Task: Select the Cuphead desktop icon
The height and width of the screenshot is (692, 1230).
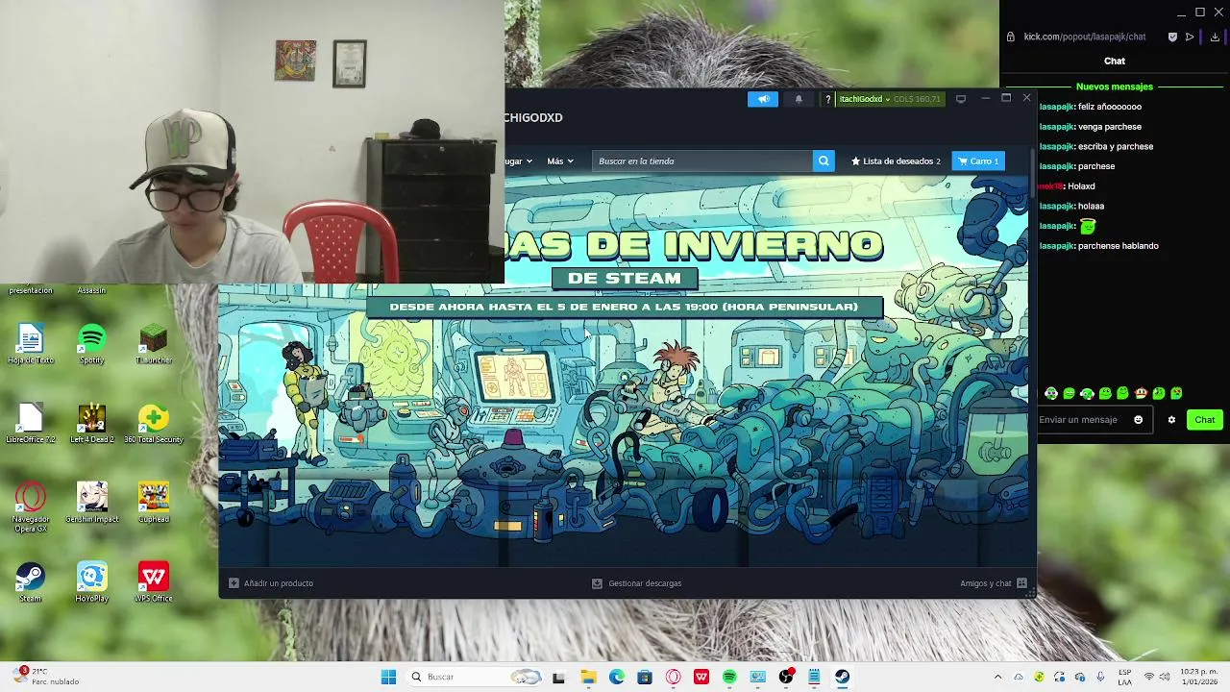Action: click(x=154, y=503)
